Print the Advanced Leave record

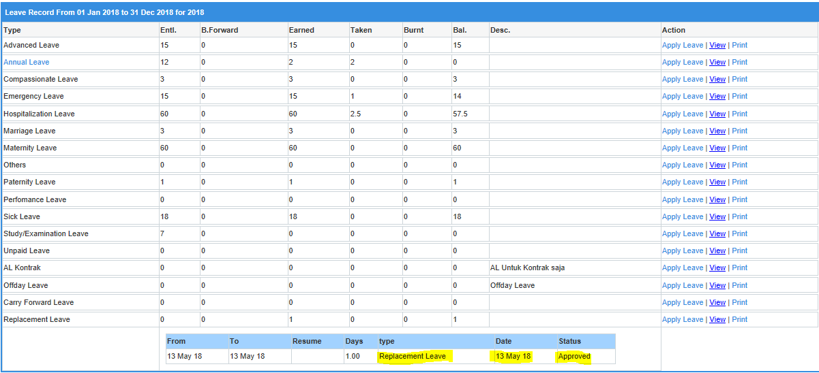pyautogui.click(x=739, y=45)
